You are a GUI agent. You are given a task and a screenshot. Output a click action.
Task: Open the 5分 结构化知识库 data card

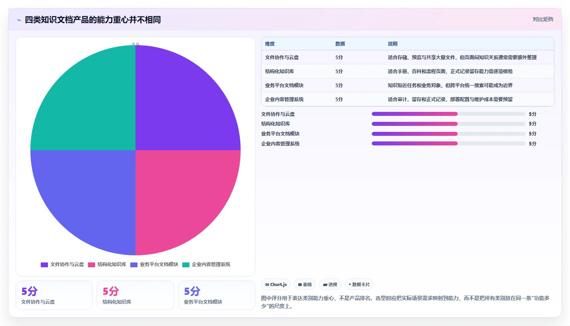[136, 295]
